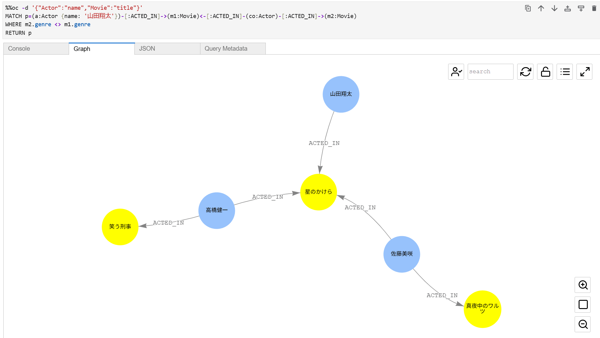Open the JSON tab
Image resolution: width=600 pixels, height=338 pixels.
point(167,49)
